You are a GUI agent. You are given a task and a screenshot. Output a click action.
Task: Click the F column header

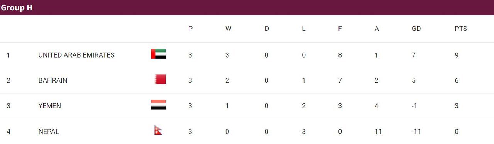(x=340, y=29)
